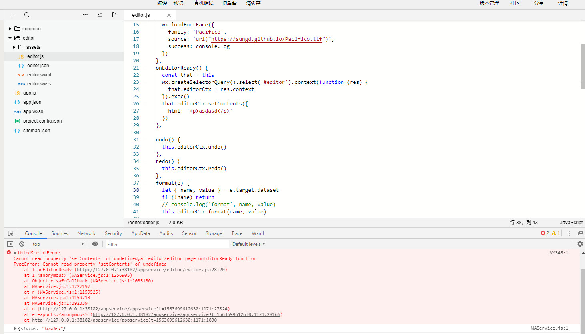Open the top context selector dropdown
585x334 pixels.
click(x=58, y=244)
